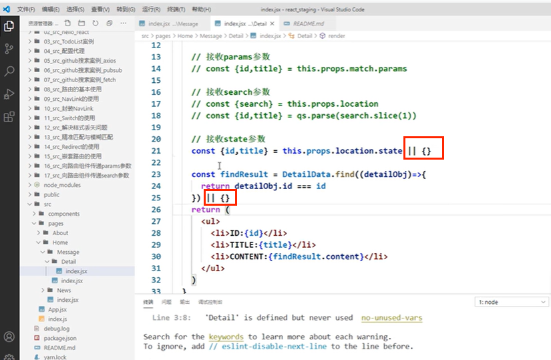The image size is (551, 360).
Task: Click the no-unused-vars link in terminal
Action: click(x=392, y=318)
